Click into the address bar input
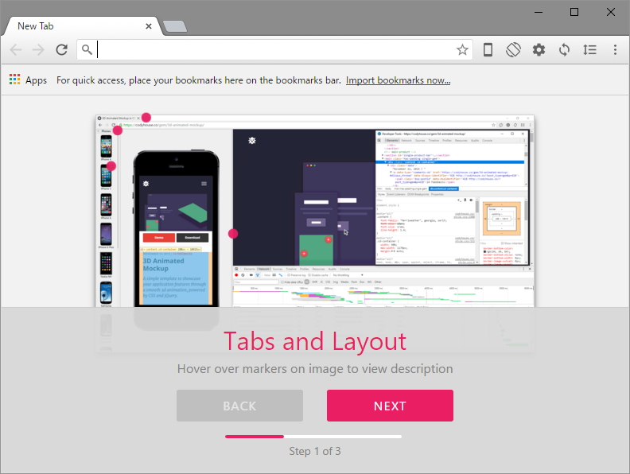The image size is (630, 474). click(275, 50)
